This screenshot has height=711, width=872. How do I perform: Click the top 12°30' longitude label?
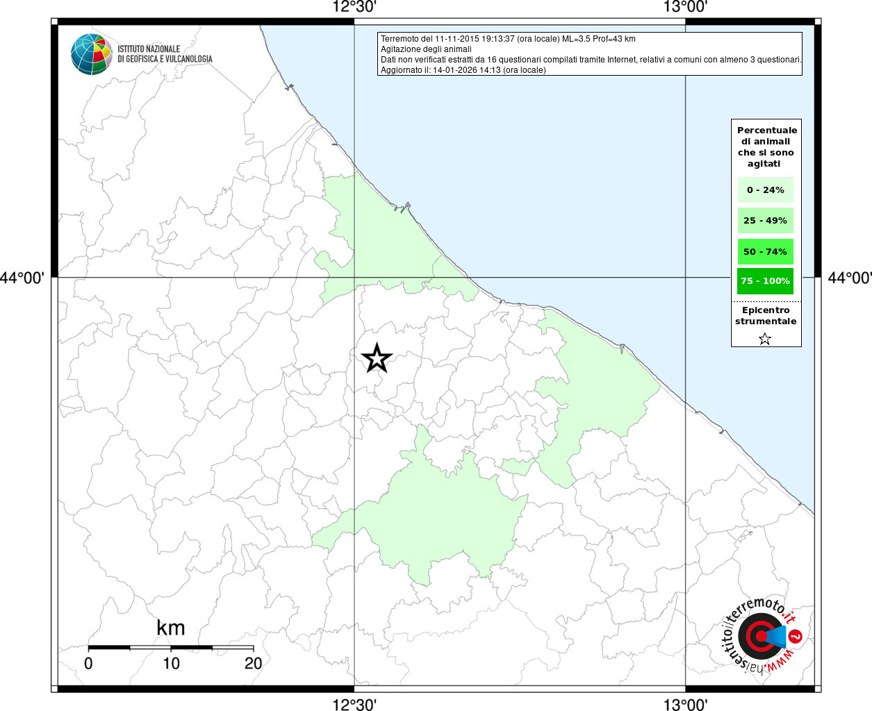pyautogui.click(x=354, y=8)
